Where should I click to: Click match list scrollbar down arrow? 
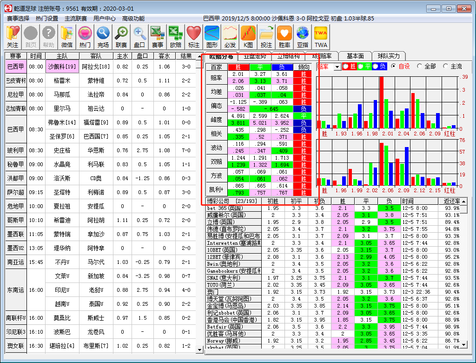(x=199, y=350)
